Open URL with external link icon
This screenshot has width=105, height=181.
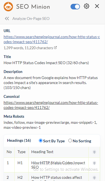click(55, 48)
